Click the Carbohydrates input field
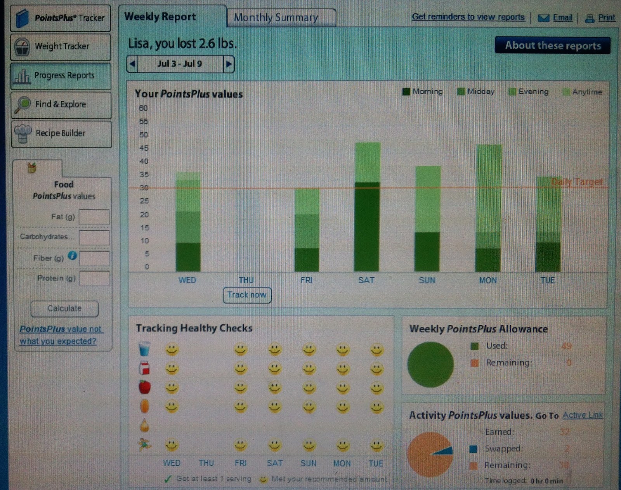This screenshot has width=621, height=490. [94, 237]
